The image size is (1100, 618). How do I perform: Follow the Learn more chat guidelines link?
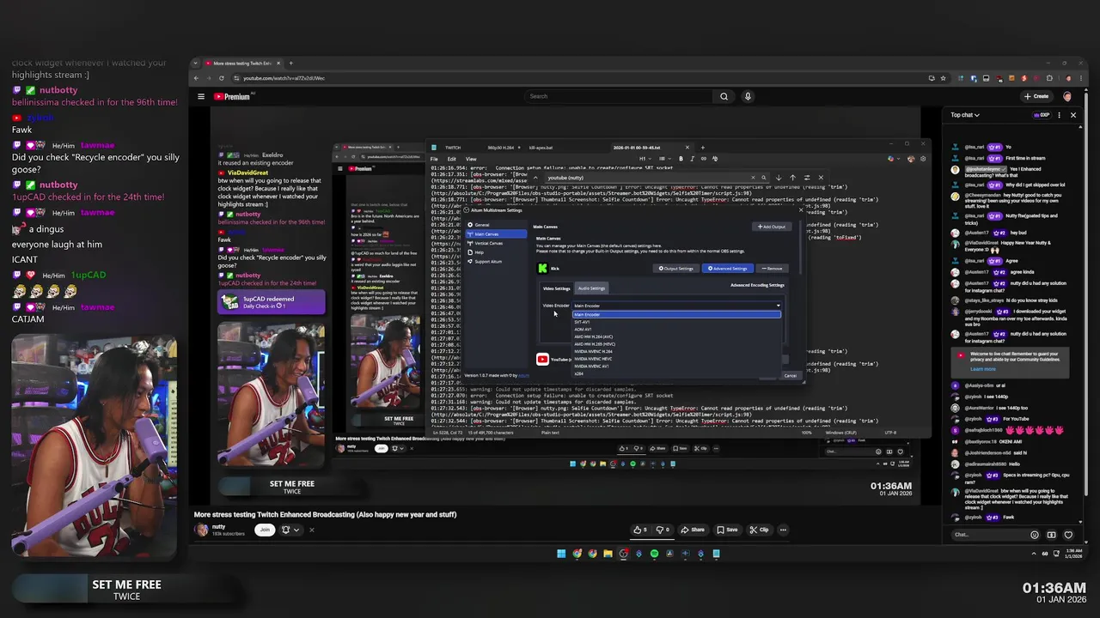(983, 369)
